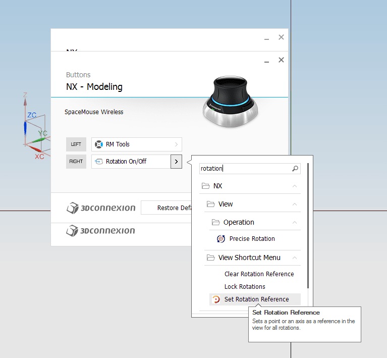The image size is (387, 358).
Task: Select the Set Rotation Reference command
Action: click(255, 299)
